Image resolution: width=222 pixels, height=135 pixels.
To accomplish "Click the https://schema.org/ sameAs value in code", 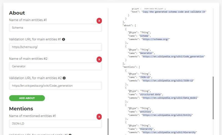I will point(156,39).
